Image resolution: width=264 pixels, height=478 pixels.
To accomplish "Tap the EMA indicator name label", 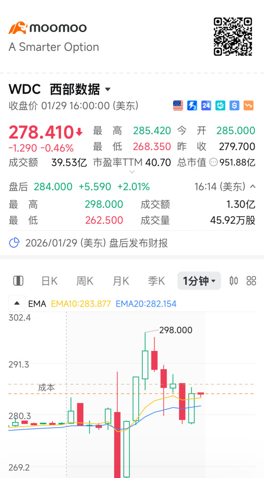I will (37, 304).
